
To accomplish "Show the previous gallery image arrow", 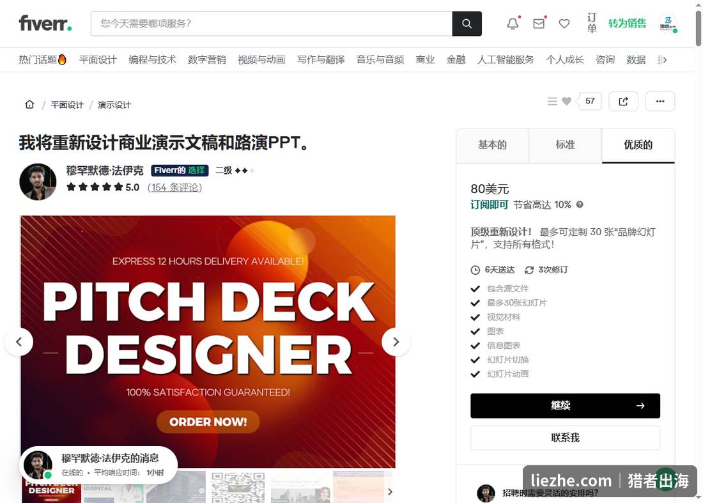I will [x=19, y=342].
